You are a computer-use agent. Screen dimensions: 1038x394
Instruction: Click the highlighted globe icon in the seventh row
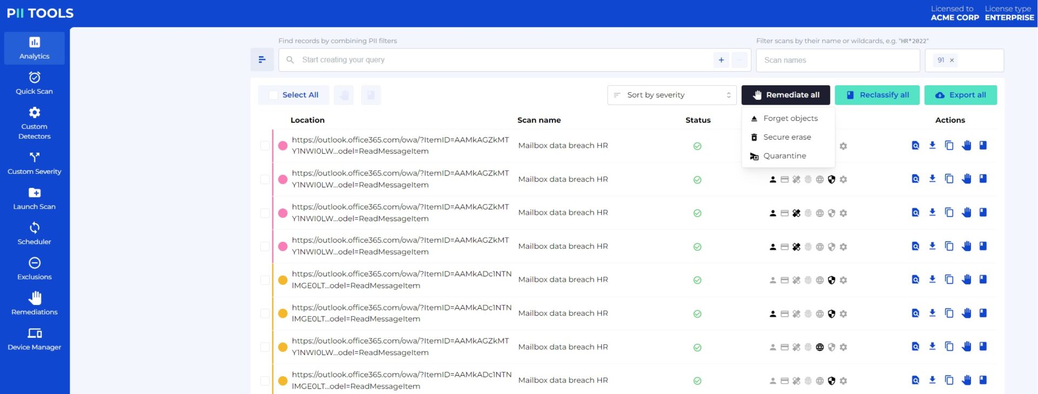click(x=820, y=348)
